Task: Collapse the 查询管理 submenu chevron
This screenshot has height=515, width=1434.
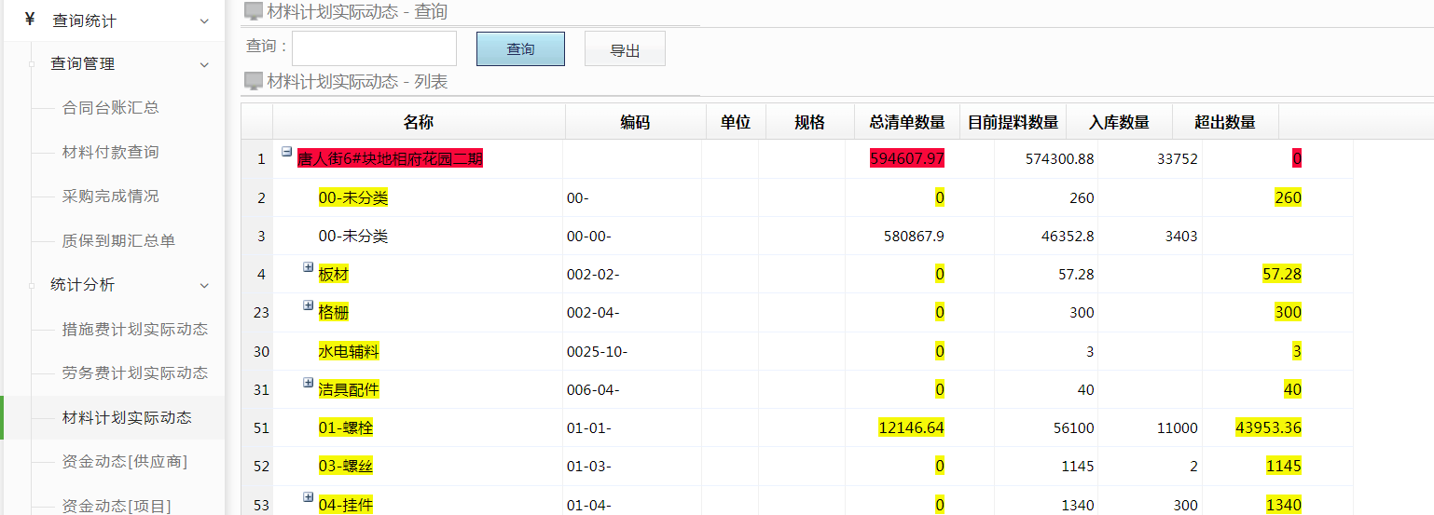Action: 204,64
